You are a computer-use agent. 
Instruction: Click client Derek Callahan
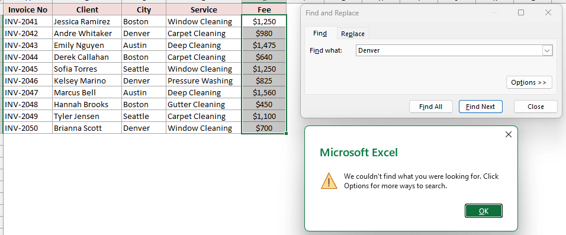point(87,57)
